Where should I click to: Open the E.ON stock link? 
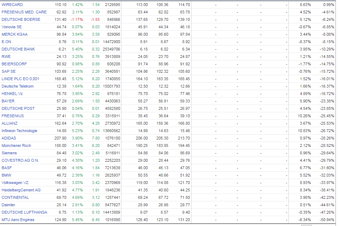coord(6,42)
